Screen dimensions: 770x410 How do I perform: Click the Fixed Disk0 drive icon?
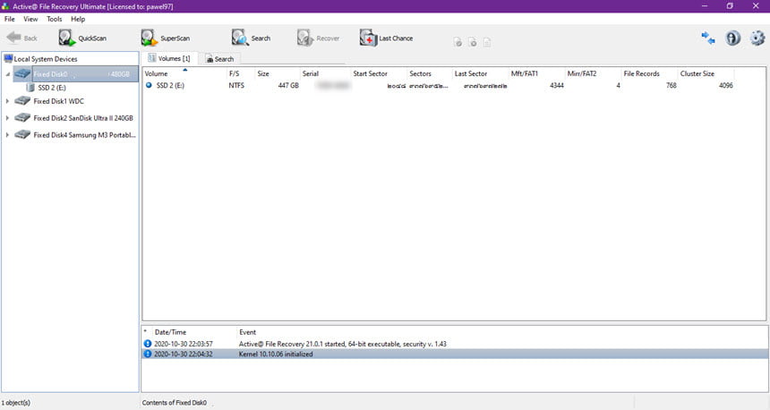[22, 73]
